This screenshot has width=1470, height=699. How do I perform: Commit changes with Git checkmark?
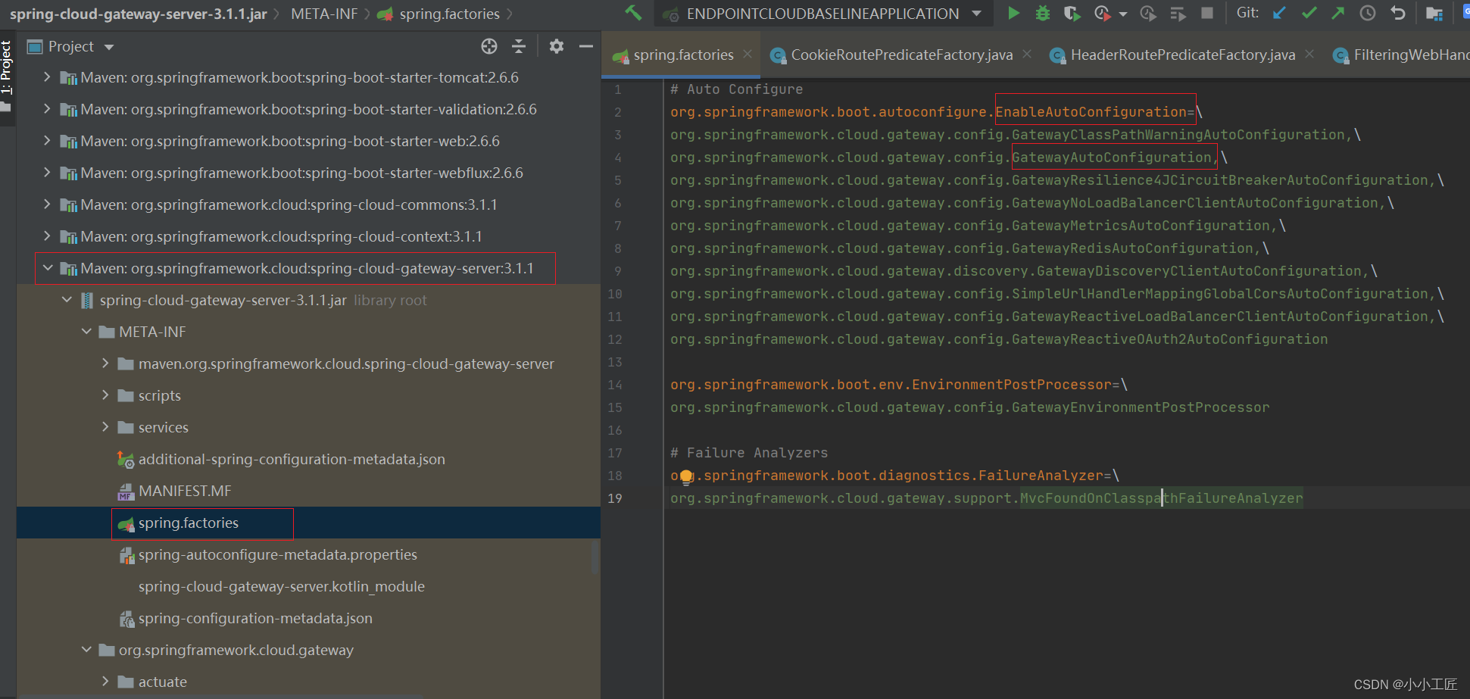click(x=1309, y=13)
